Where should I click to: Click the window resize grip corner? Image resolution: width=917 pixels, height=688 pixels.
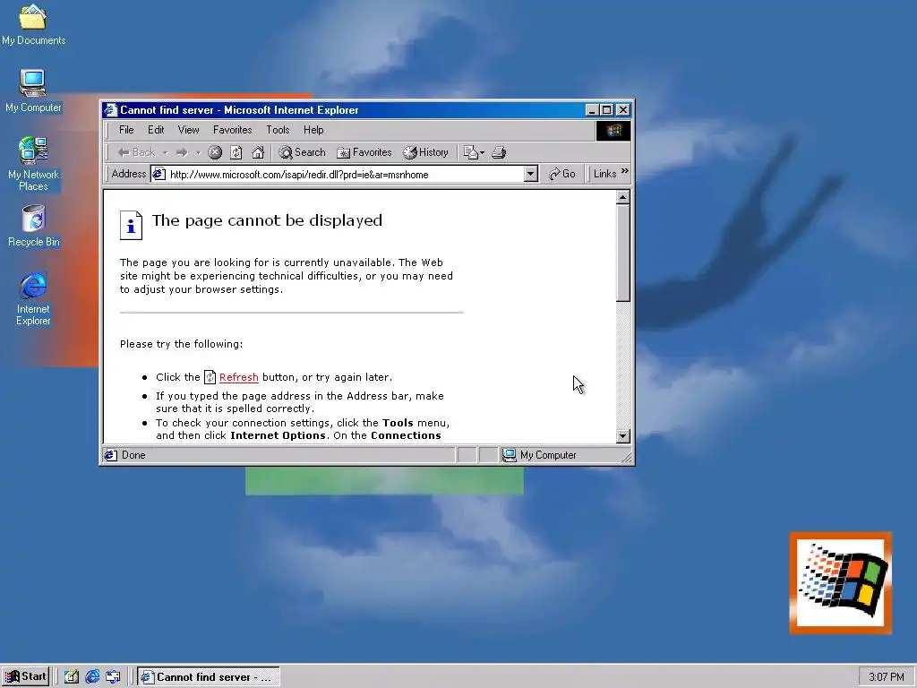coord(627,458)
